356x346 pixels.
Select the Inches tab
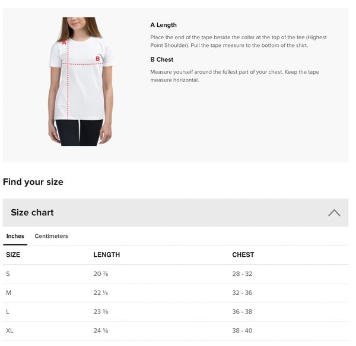pyautogui.click(x=15, y=236)
